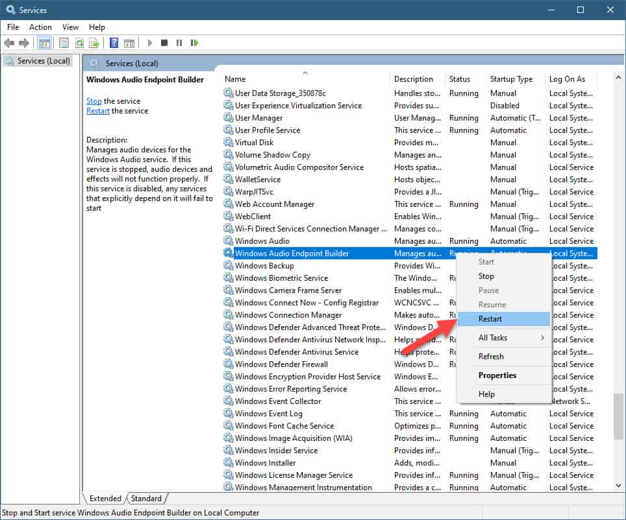Choose Help in the context menu
The width and height of the screenshot is (626, 520).
[x=503, y=394]
